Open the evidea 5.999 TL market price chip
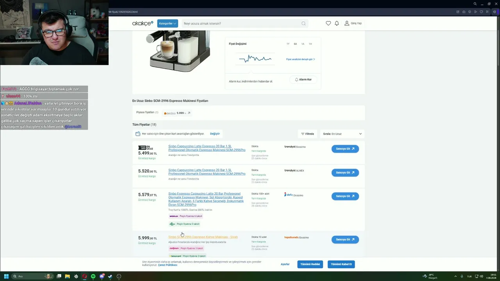 coord(177,113)
